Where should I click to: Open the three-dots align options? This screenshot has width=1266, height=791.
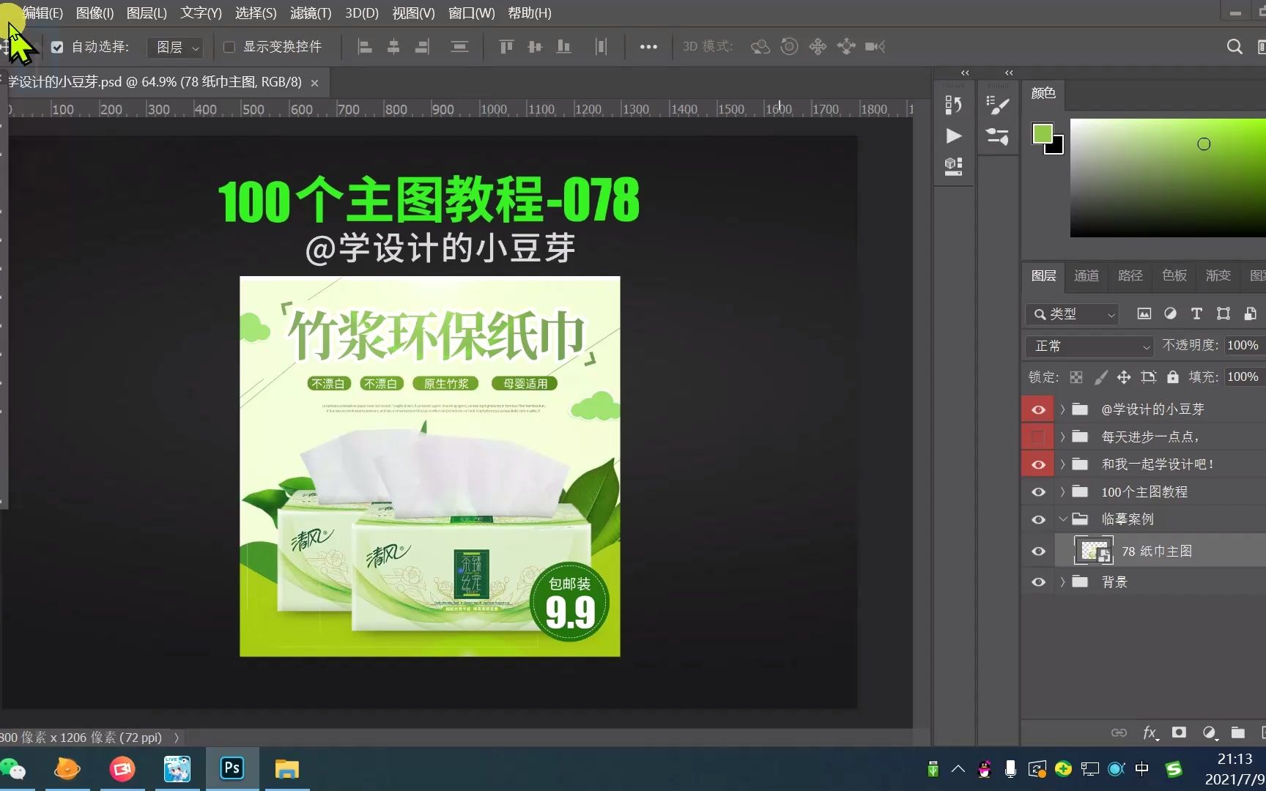648,47
